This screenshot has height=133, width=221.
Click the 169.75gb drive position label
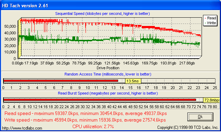click(x=150, y=63)
